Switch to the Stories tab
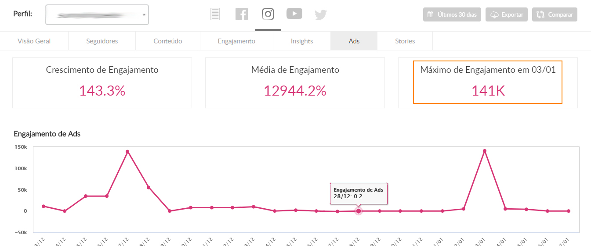Screen dimensions: 591x246 (x=405, y=41)
